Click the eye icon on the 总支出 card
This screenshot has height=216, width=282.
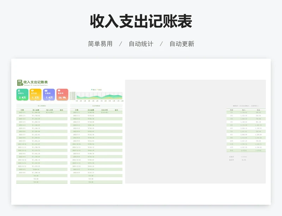click(x=32, y=91)
